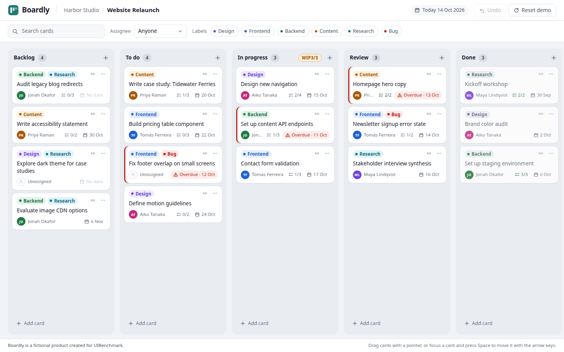Image resolution: width=564 pixels, height=352 pixels.
Task: Click the Boardly logo icon
Action: (x=13, y=10)
